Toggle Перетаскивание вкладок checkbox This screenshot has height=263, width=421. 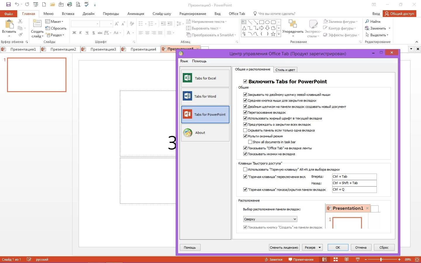(x=245, y=113)
